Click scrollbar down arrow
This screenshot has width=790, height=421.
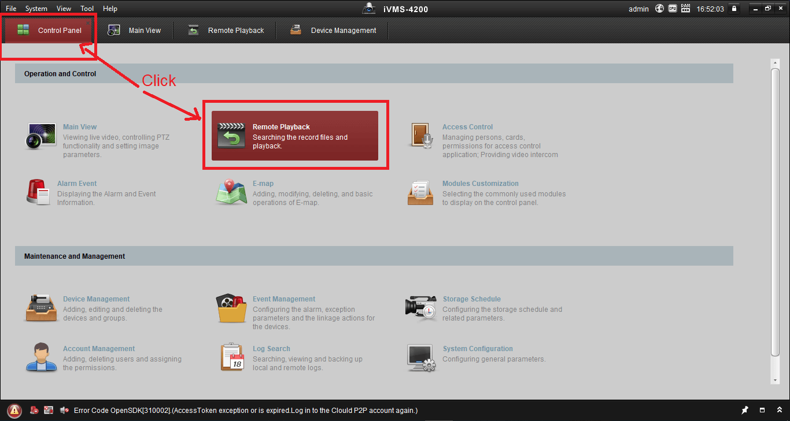[x=776, y=381]
